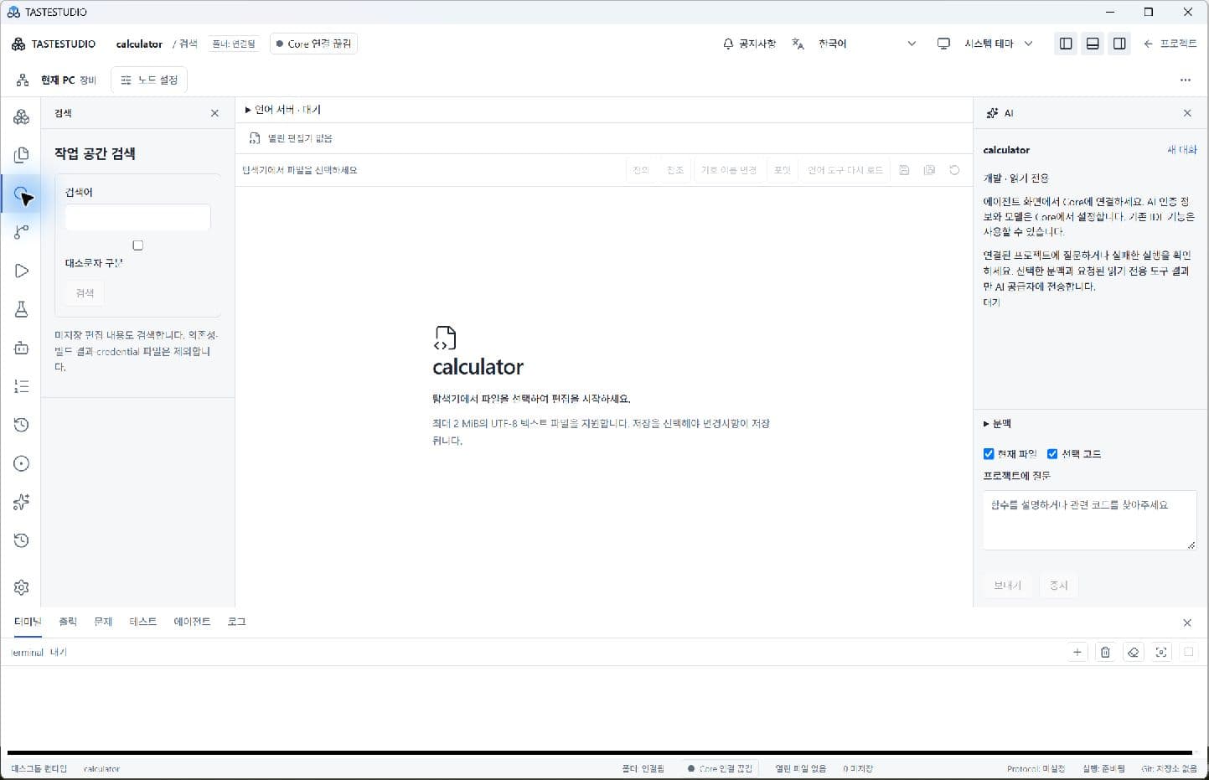Screen dimensions: 1209x780
Task: Click the 노드 설정 button
Action: (149, 80)
